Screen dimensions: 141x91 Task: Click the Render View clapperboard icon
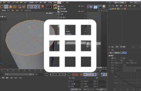[x=47, y=7]
